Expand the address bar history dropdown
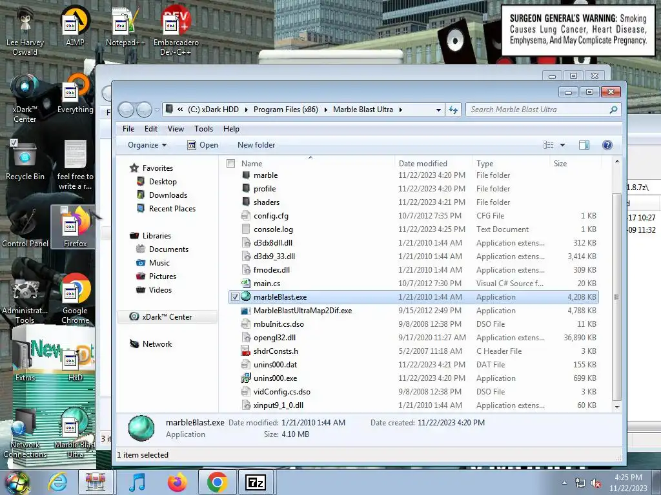The width and height of the screenshot is (661, 495). click(438, 110)
